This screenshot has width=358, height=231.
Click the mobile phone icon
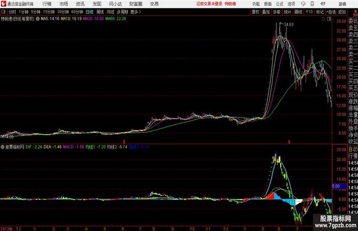(312, 4)
